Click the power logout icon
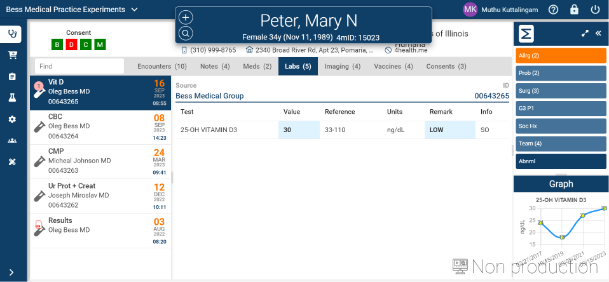 (x=595, y=10)
